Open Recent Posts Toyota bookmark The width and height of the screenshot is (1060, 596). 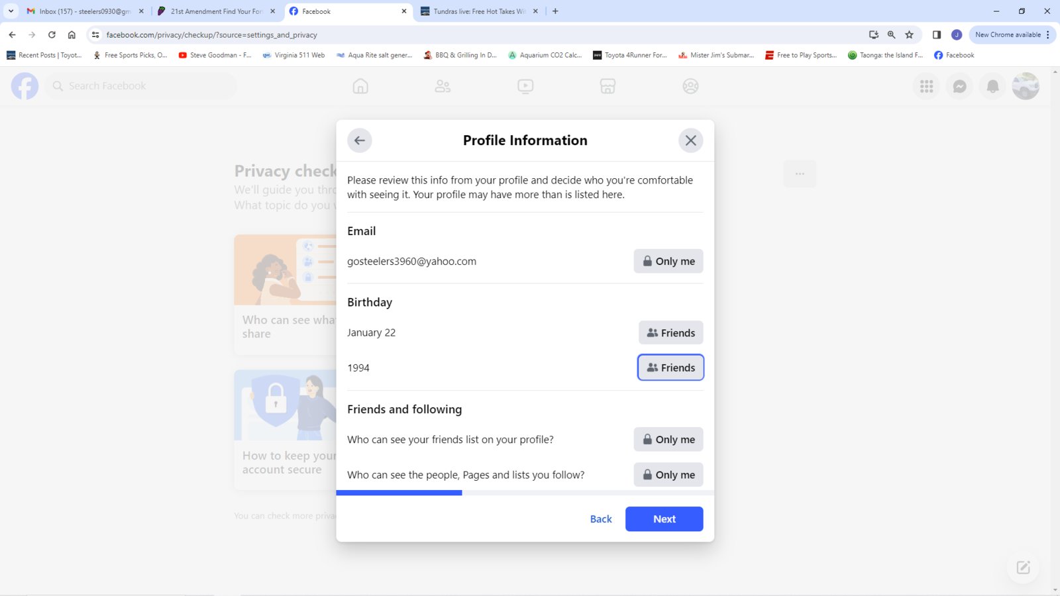pos(44,55)
